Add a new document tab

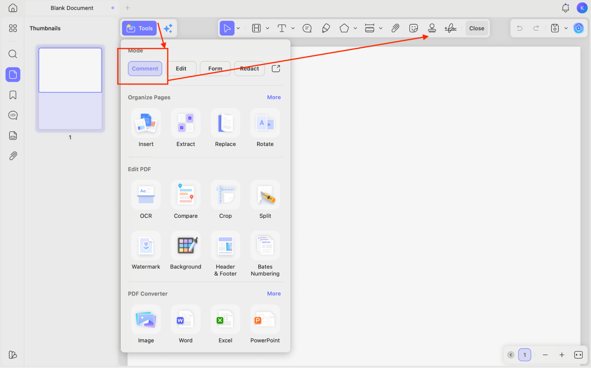(x=127, y=8)
